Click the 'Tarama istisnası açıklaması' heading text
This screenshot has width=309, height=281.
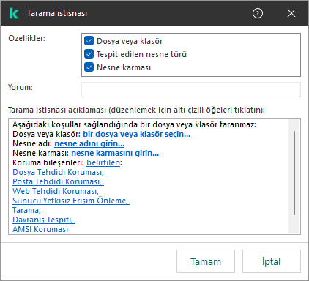(x=57, y=110)
